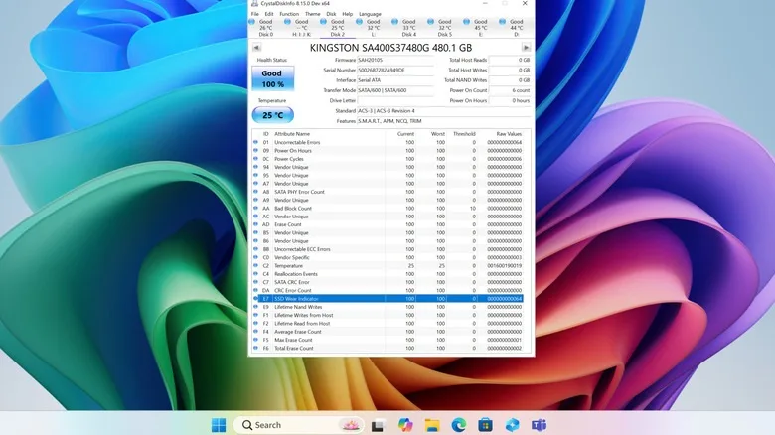Click raw value 001600190019 in the Temperature row

(504, 265)
